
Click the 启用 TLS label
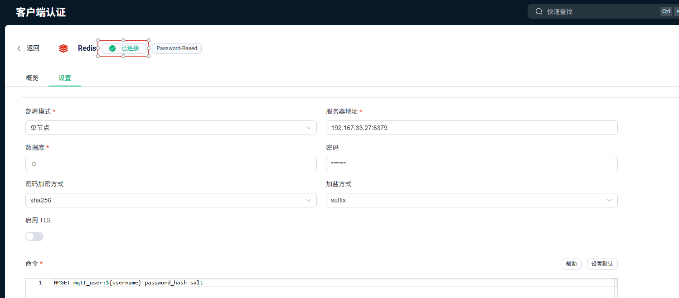pos(38,220)
